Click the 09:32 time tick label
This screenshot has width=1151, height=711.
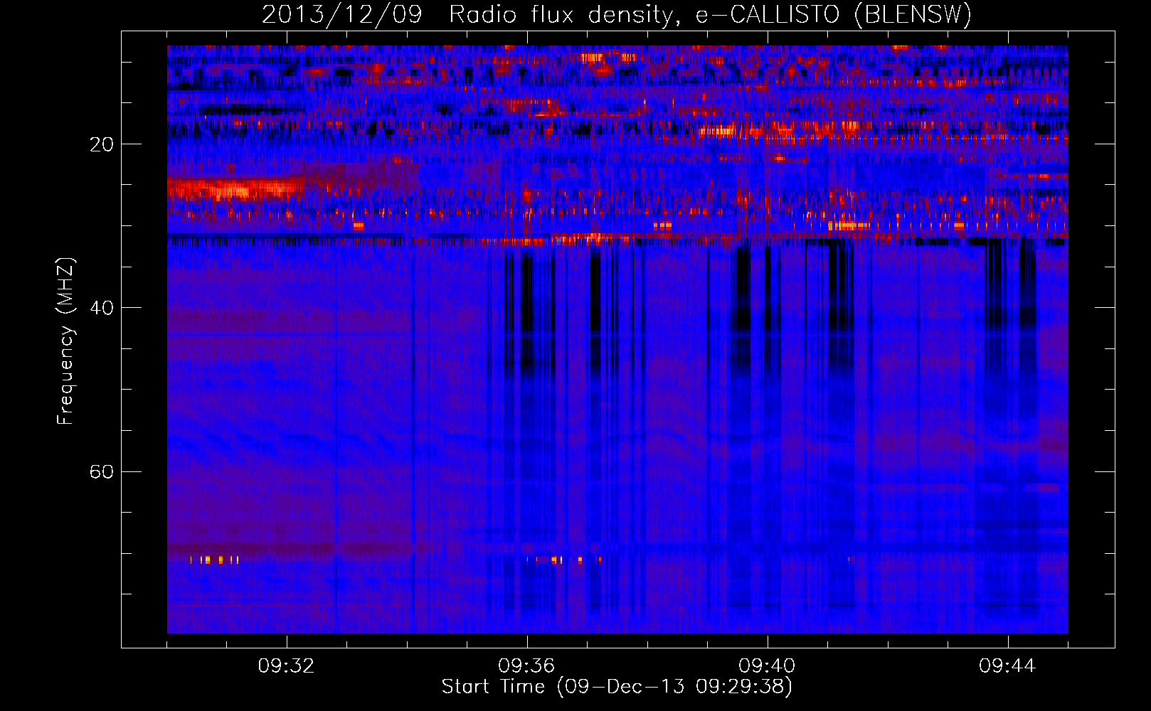(x=287, y=666)
